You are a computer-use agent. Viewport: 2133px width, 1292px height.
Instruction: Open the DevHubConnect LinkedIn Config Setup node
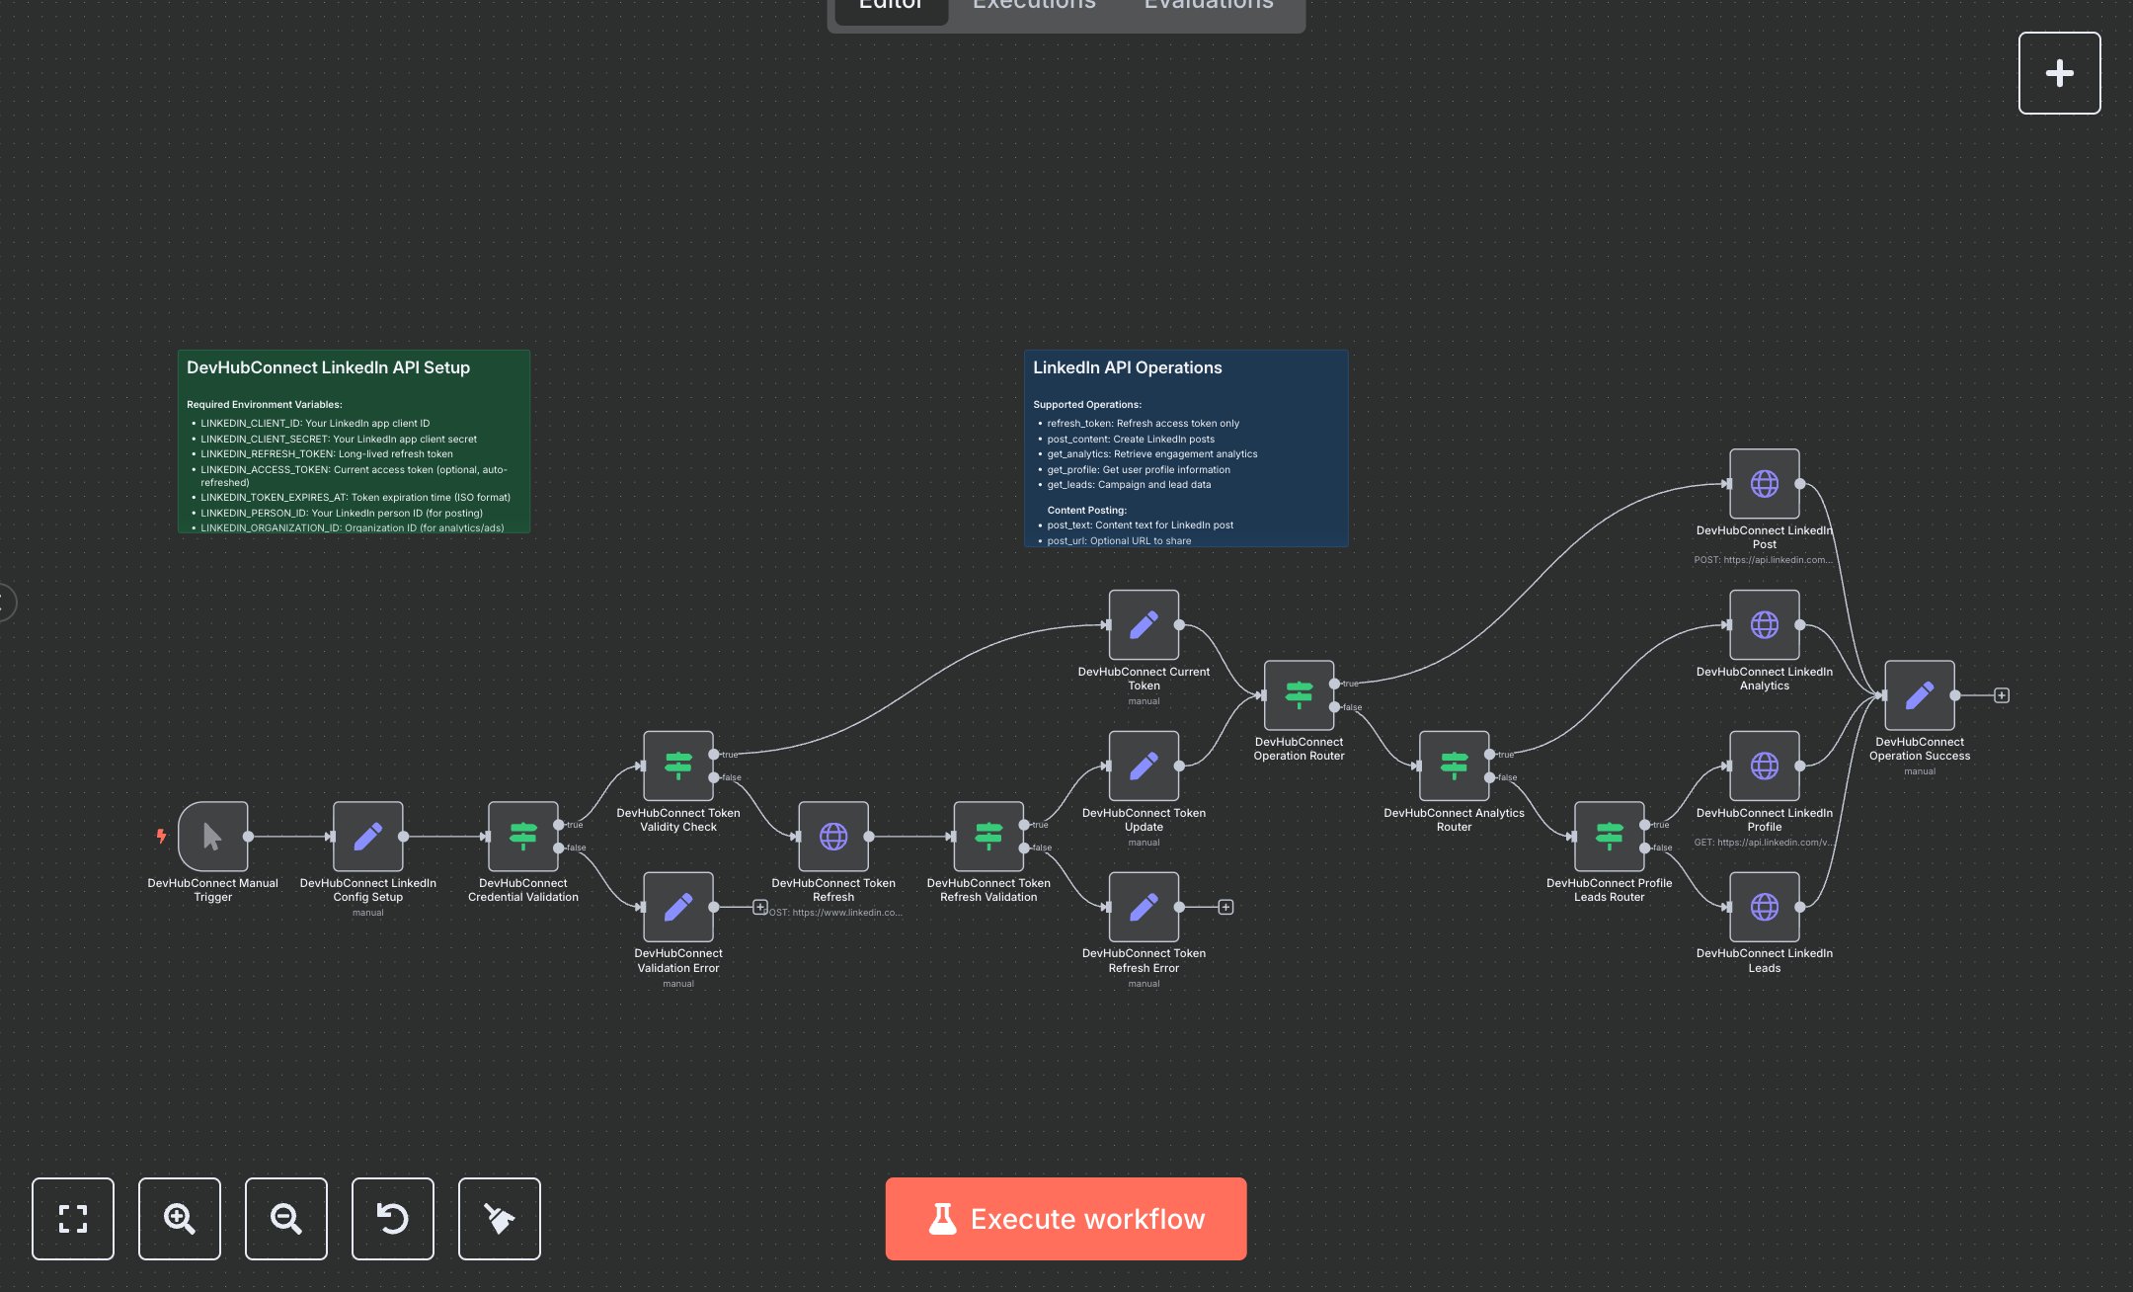(366, 836)
